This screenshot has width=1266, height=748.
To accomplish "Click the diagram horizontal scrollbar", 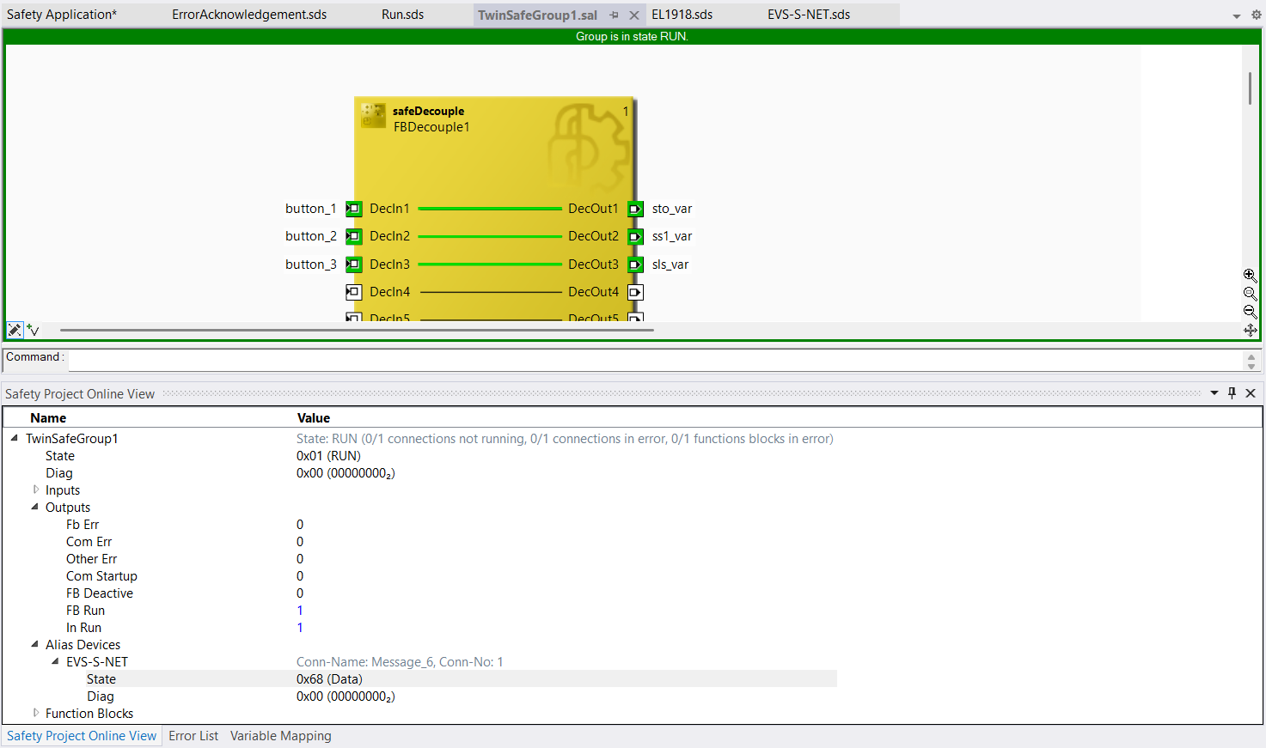I will coord(357,330).
